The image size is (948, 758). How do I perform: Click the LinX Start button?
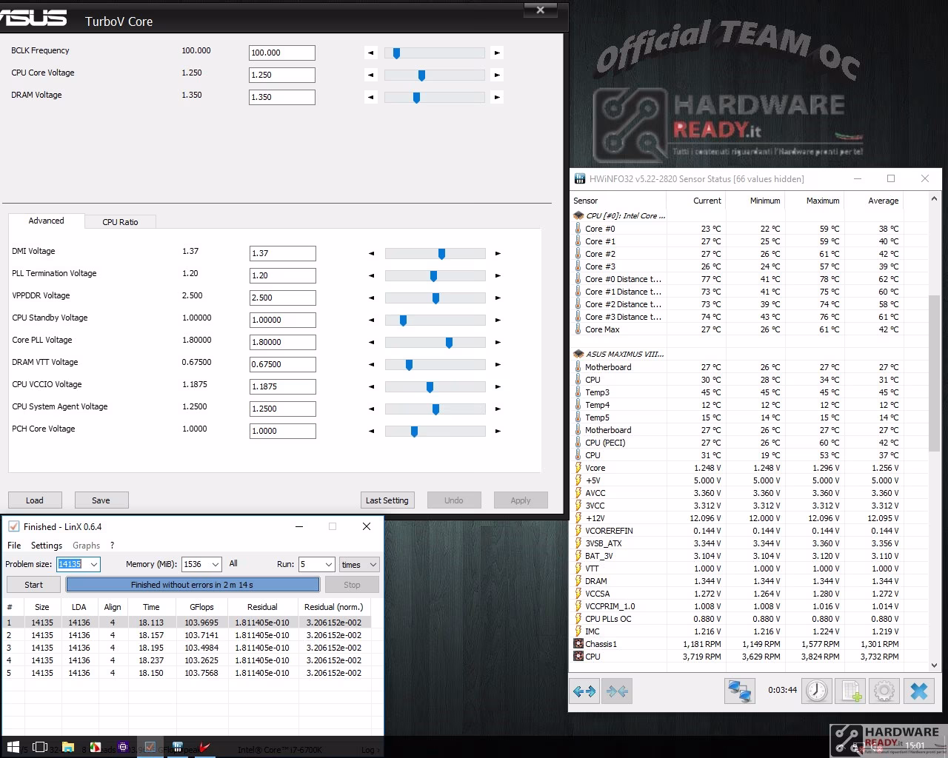click(x=34, y=584)
